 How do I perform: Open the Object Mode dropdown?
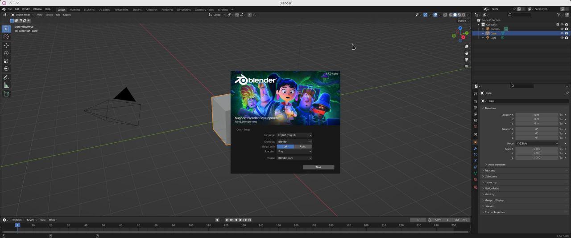(x=23, y=15)
